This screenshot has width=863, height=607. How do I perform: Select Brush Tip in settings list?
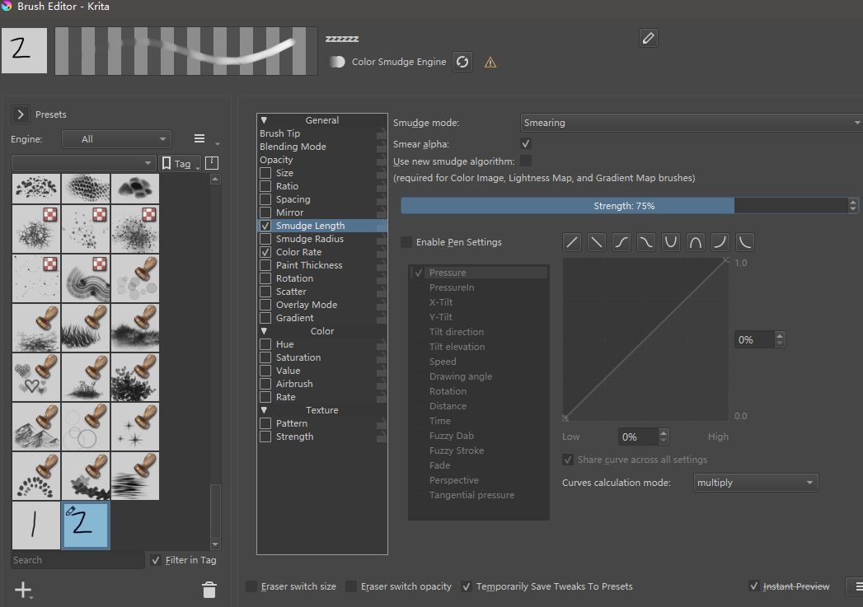click(280, 133)
